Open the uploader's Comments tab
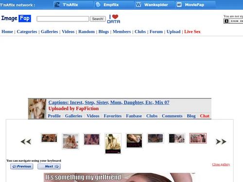 [172, 116]
